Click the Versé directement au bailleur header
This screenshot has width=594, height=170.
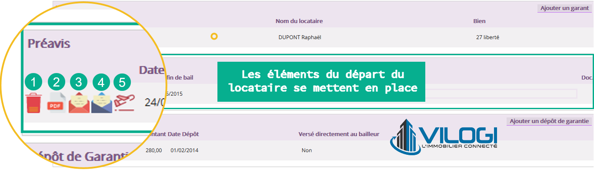pyautogui.click(x=339, y=134)
